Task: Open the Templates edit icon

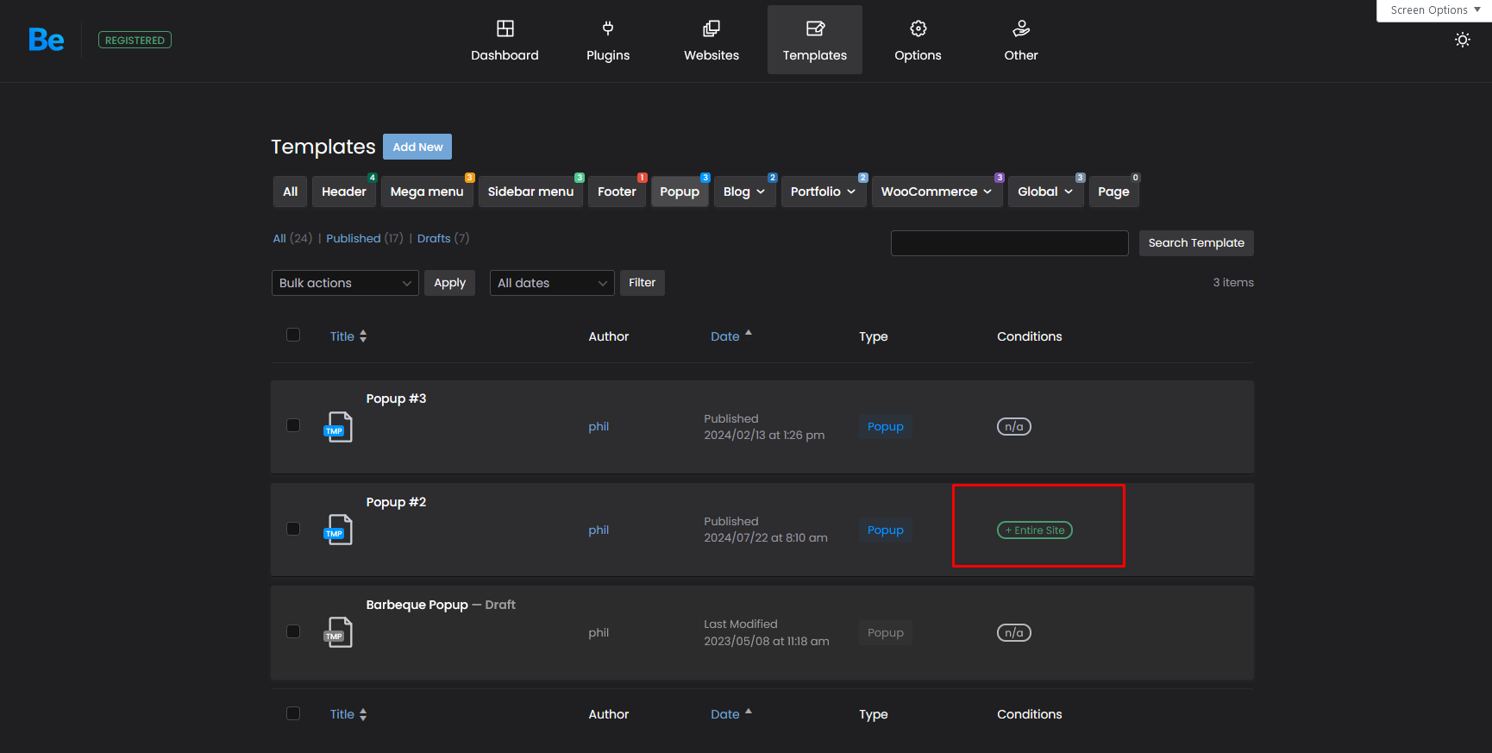Action: coord(815,28)
